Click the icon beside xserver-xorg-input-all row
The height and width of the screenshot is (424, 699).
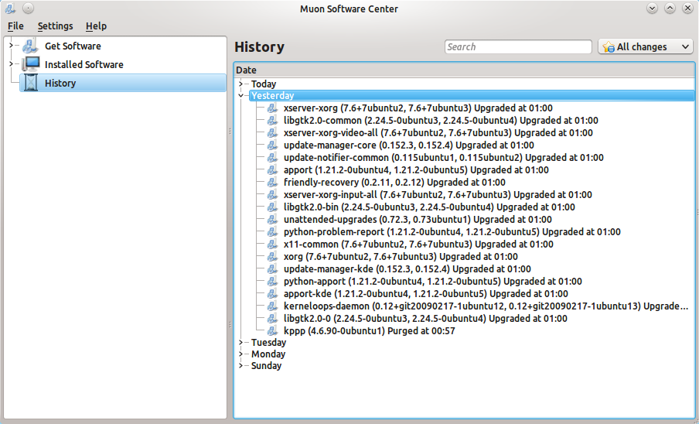coord(272,195)
